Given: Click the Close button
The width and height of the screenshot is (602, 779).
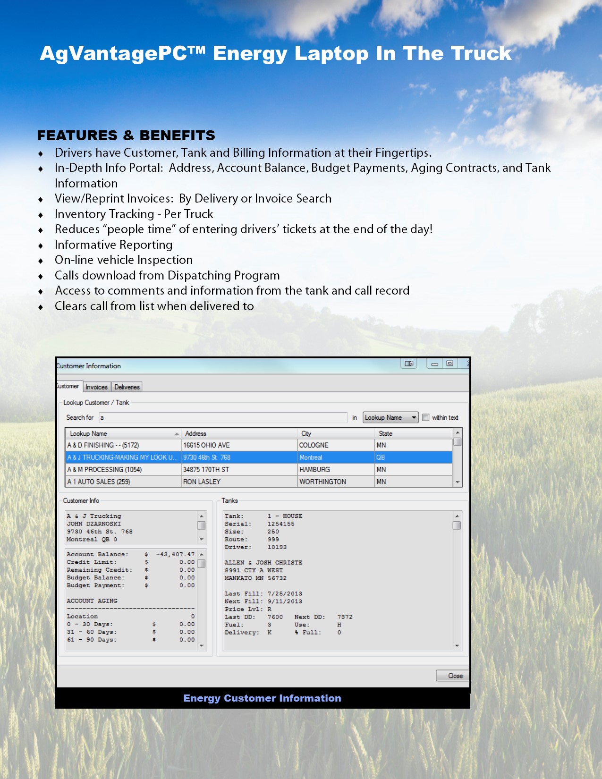Looking at the screenshot, I should [x=453, y=676].
